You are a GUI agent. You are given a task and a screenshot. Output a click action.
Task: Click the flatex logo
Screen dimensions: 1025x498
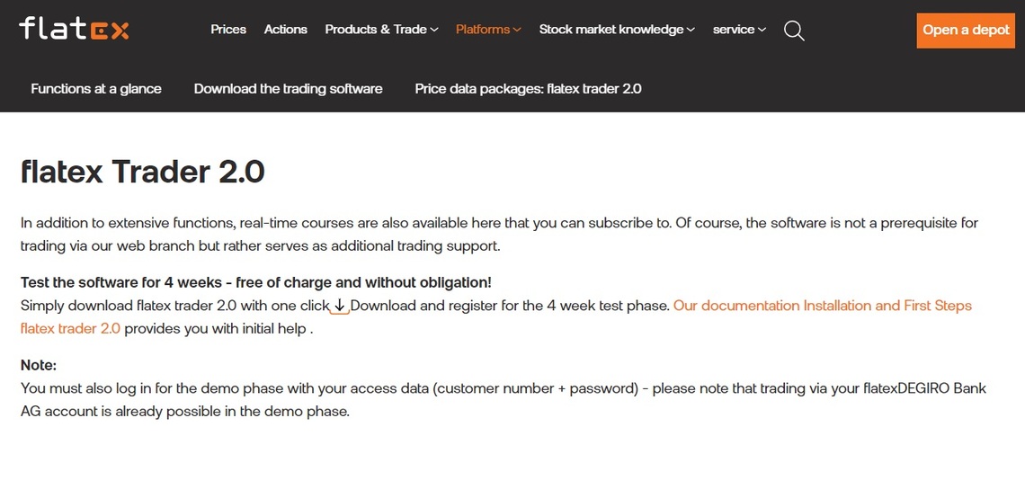pyautogui.click(x=74, y=29)
